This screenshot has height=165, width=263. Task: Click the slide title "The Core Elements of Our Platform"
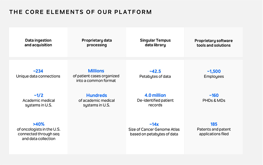pyautogui.click(x=80, y=12)
